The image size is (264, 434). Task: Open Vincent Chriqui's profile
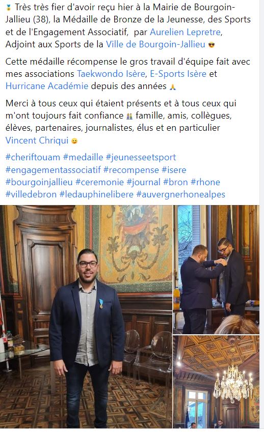tap(37, 140)
